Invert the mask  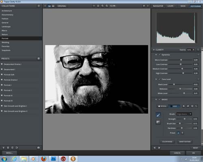click(x=192, y=106)
